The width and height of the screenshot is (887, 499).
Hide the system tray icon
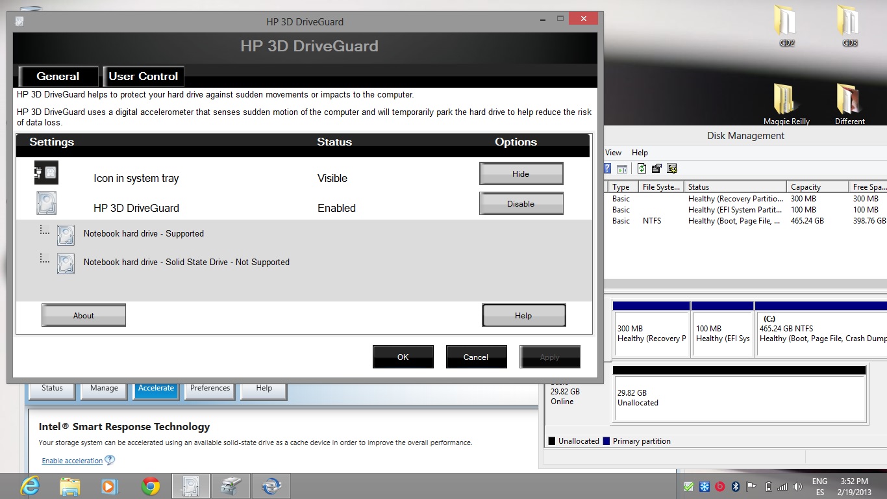(521, 173)
